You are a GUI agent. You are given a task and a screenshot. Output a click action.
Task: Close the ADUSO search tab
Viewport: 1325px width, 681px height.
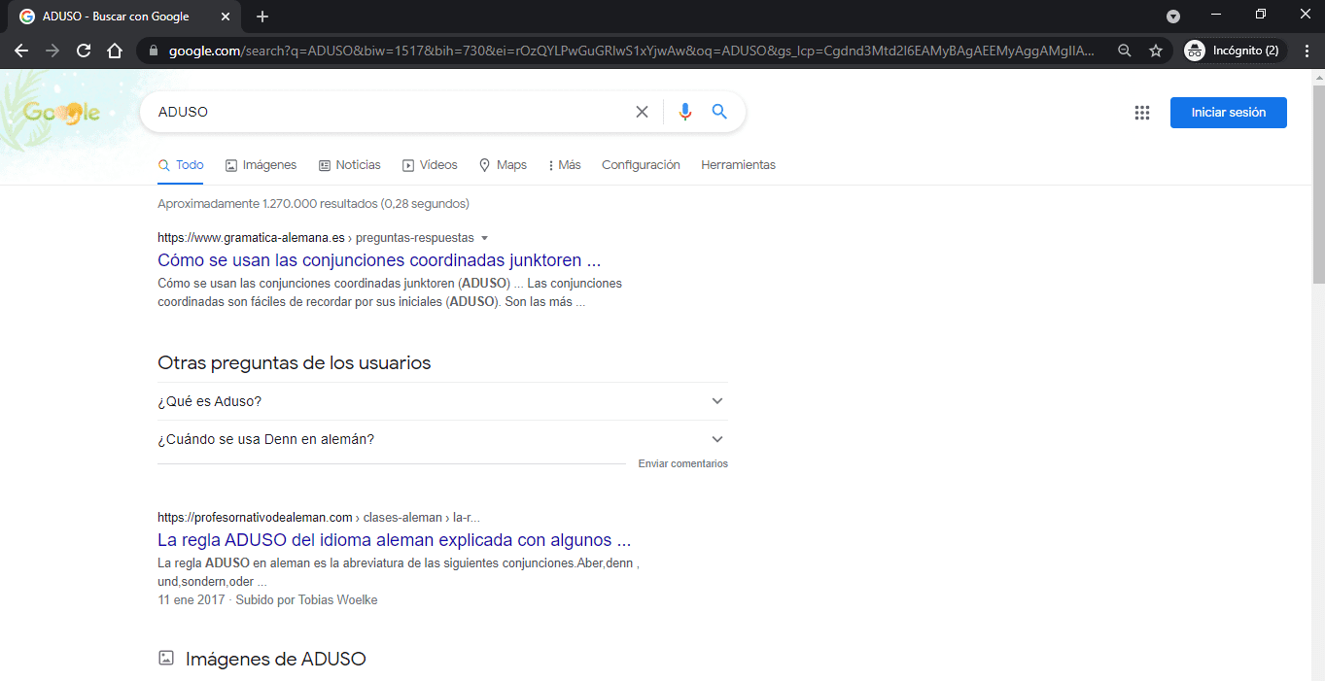point(226,17)
